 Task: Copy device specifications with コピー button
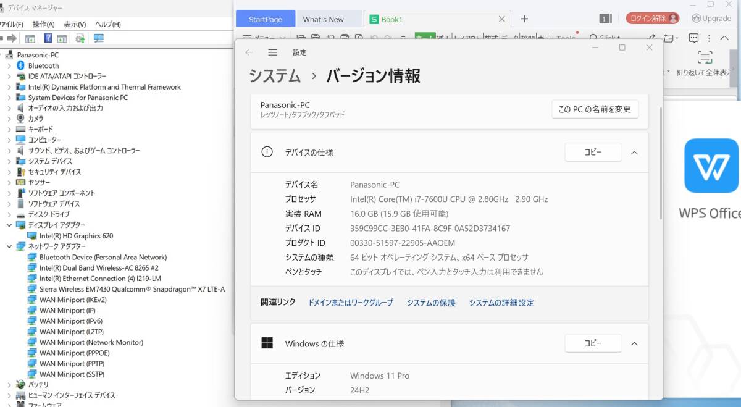tap(593, 152)
